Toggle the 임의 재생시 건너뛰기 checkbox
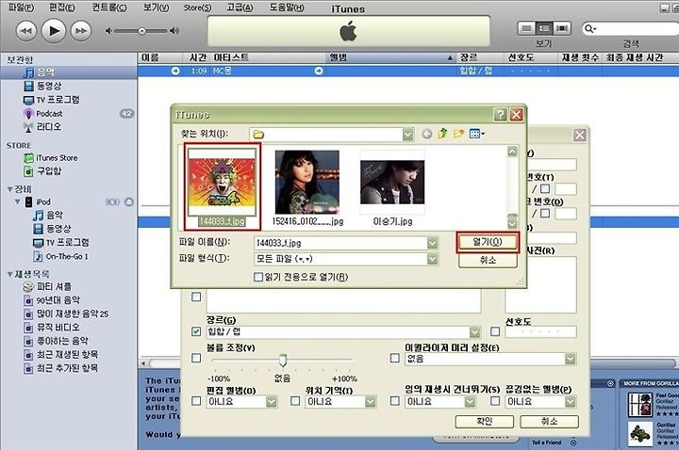This screenshot has height=450, width=679. click(394, 401)
